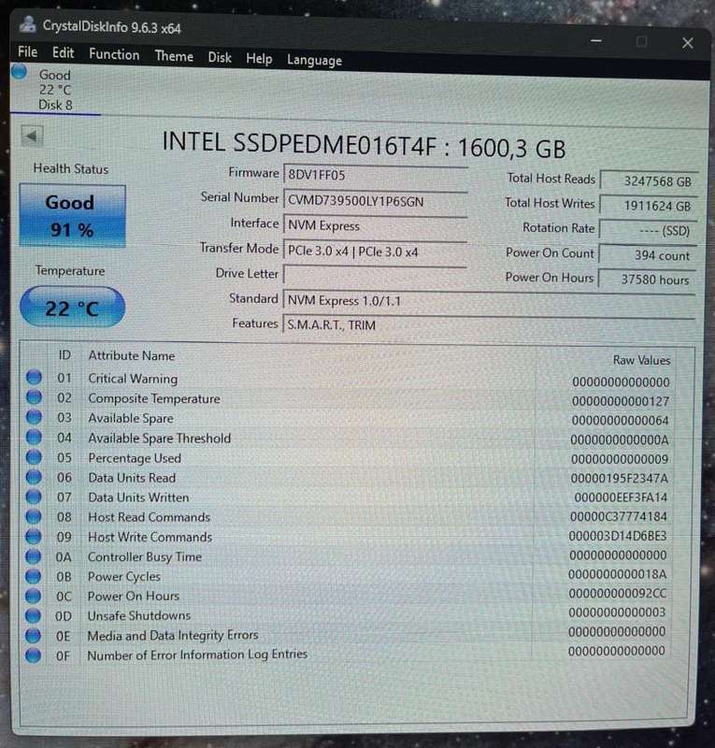Image resolution: width=715 pixels, height=748 pixels.
Task: Select the Composite Temperature attribute name
Action: point(154,399)
